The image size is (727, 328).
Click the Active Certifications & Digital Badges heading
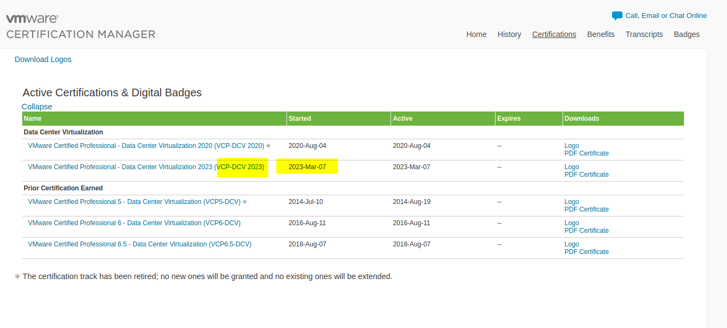pos(112,92)
